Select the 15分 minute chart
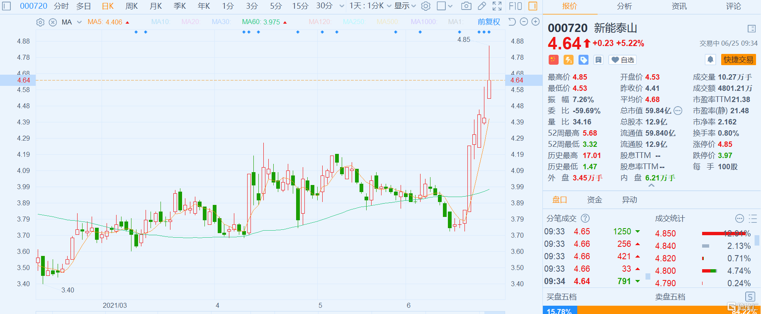 click(x=300, y=6)
